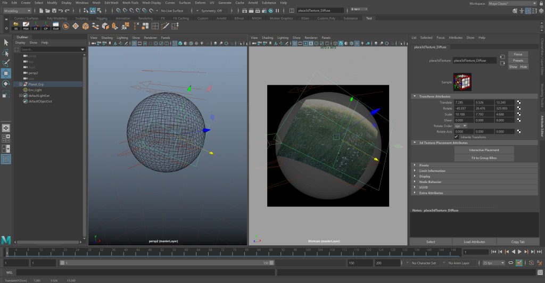Image resolution: width=545 pixels, height=283 pixels.
Task: Select the arrow Select tool in toolbox
Action: tap(6, 43)
